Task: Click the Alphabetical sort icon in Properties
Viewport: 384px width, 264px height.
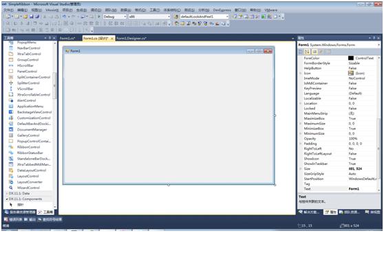Action: pyautogui.click(x=307, y=52)
